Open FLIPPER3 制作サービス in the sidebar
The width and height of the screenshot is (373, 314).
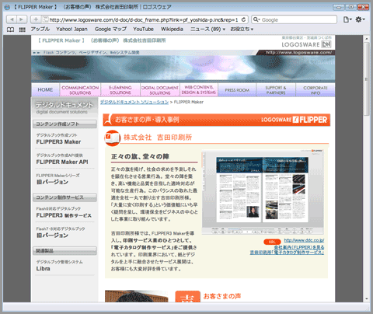click(64, 215)
